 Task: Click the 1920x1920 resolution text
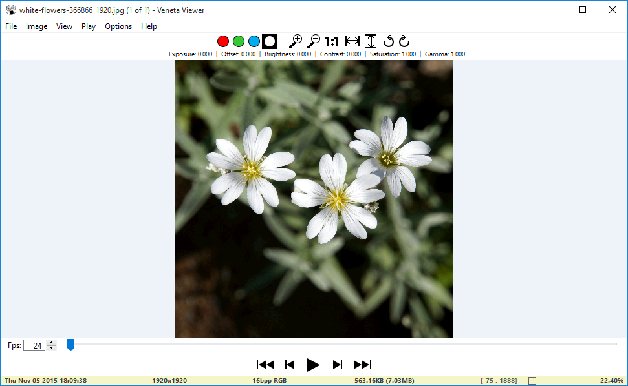169,380
